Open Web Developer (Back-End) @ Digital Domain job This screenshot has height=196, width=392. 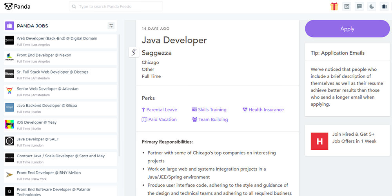tap(60, 41)
